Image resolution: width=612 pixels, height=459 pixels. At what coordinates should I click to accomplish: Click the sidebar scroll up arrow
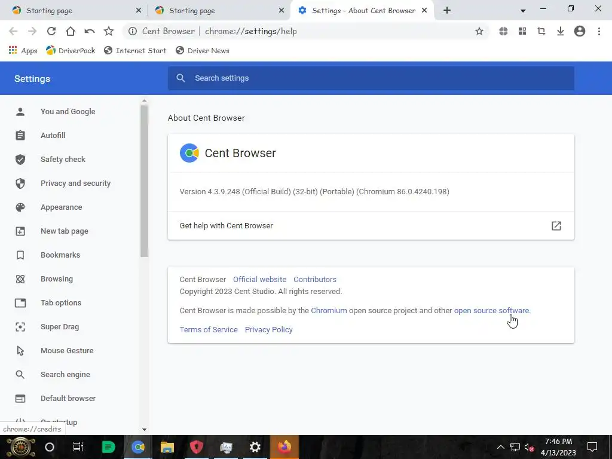click(x=144, y=100)
